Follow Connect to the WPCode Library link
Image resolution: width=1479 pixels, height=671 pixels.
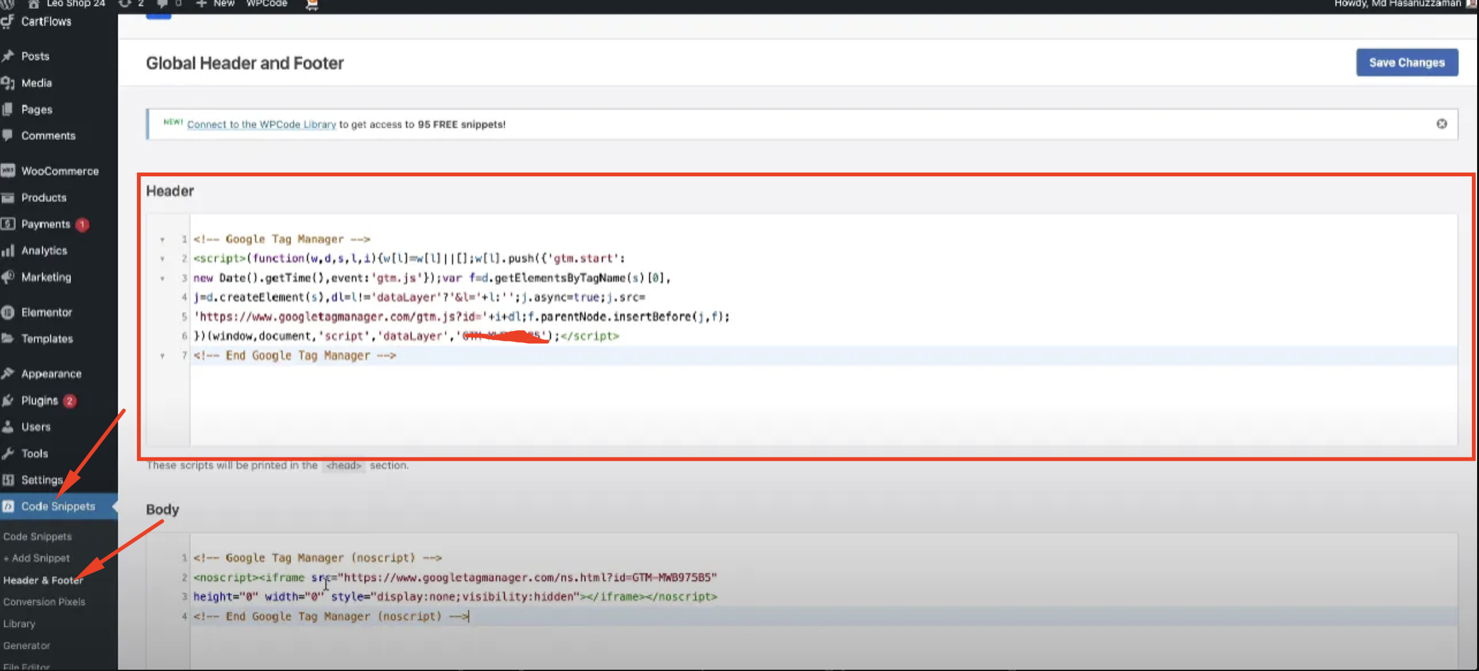pyautogui.click(x=261, y=125)
